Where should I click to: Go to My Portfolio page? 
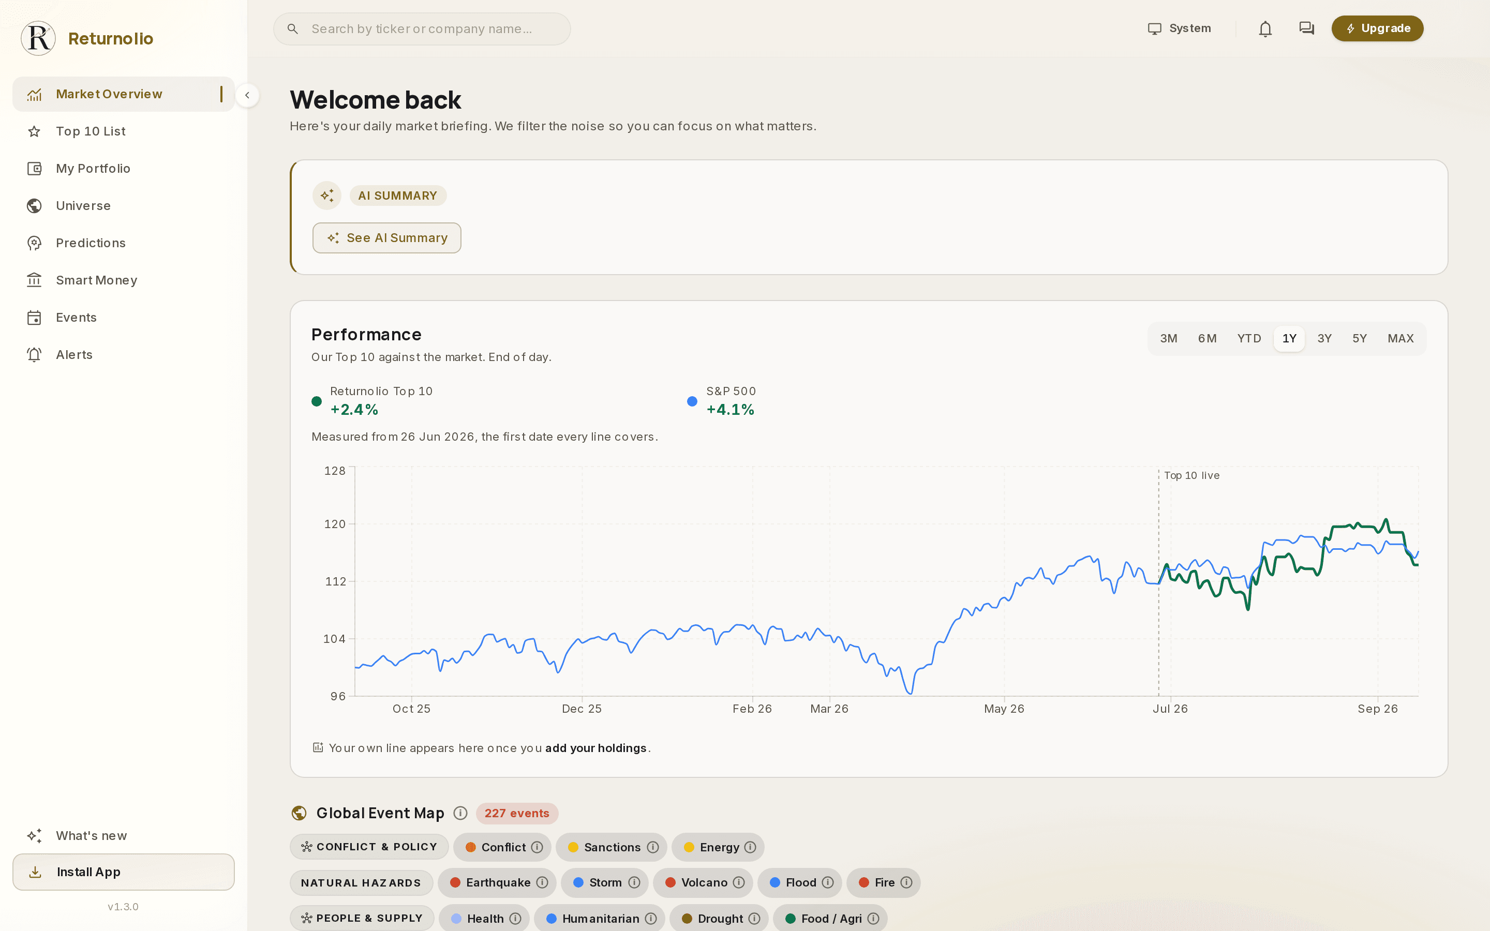click(123, 168)
